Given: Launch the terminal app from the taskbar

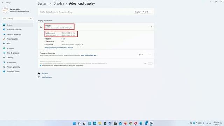Looking at the screenshot, I should tap(105, 123).
